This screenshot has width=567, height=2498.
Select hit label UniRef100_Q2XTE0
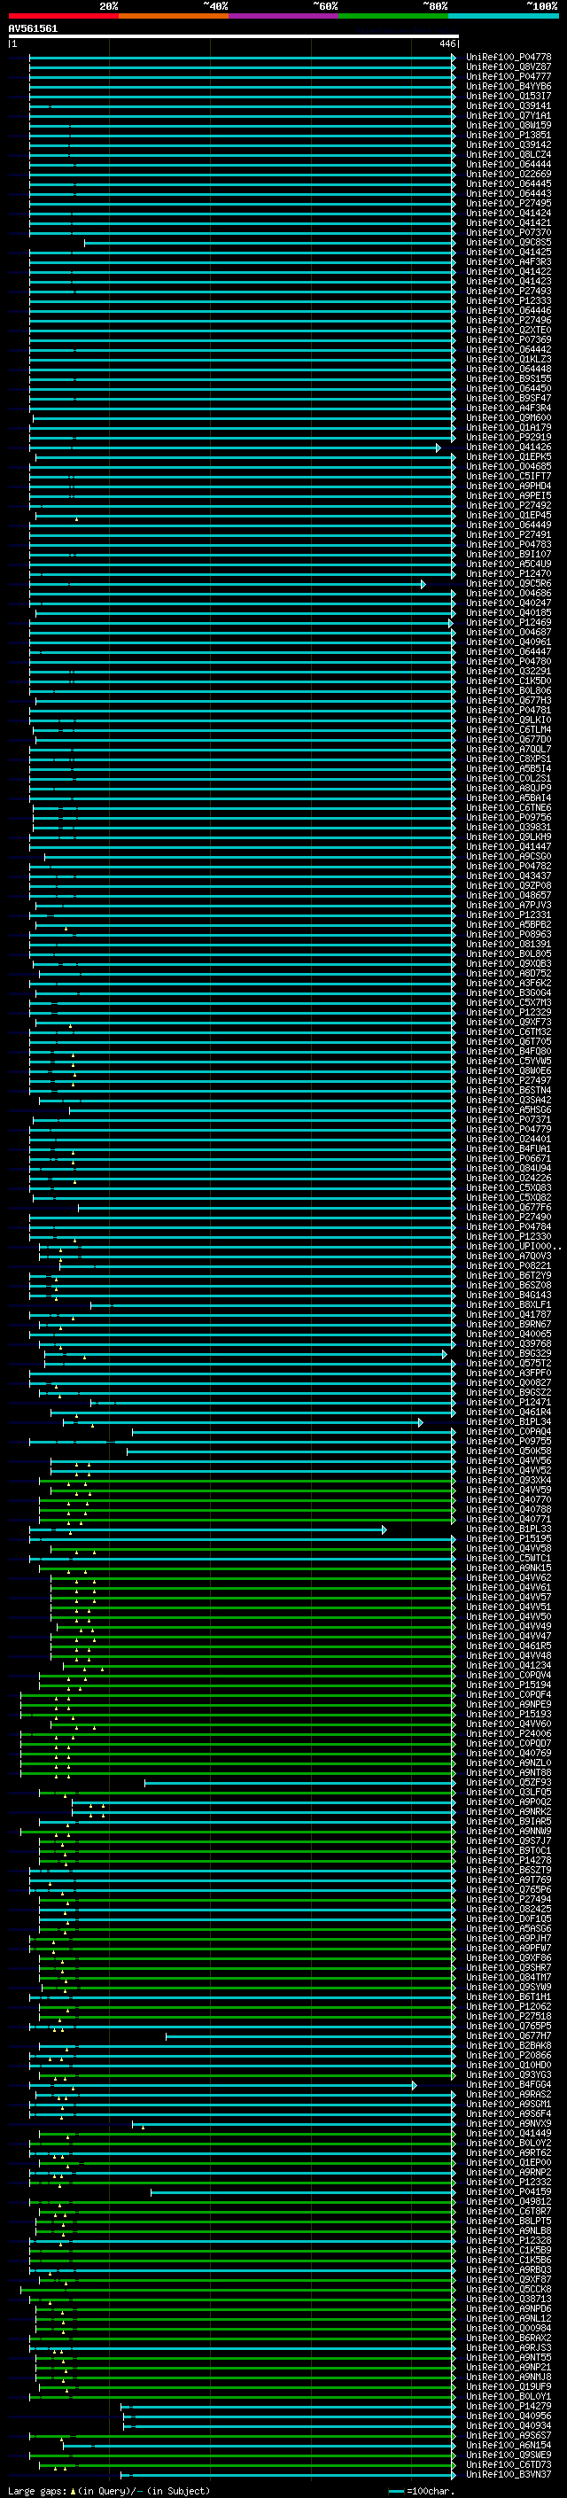pos(509,330)
